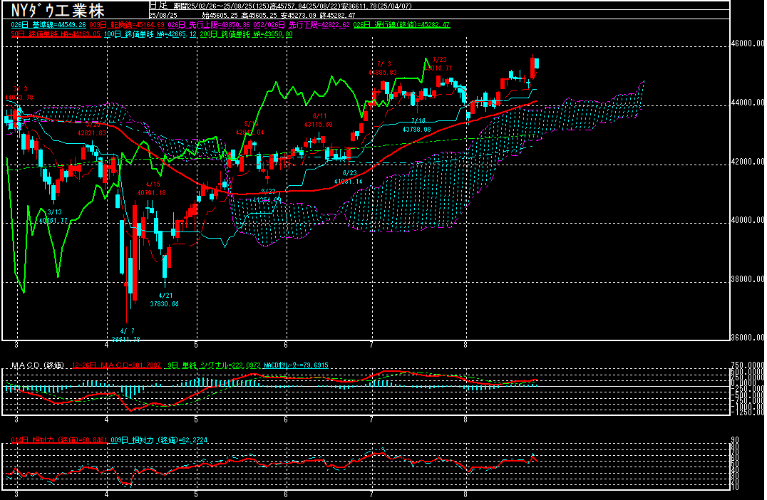
Task: Click the 3/13 low price annotation
Action: (x=53, y=217)
